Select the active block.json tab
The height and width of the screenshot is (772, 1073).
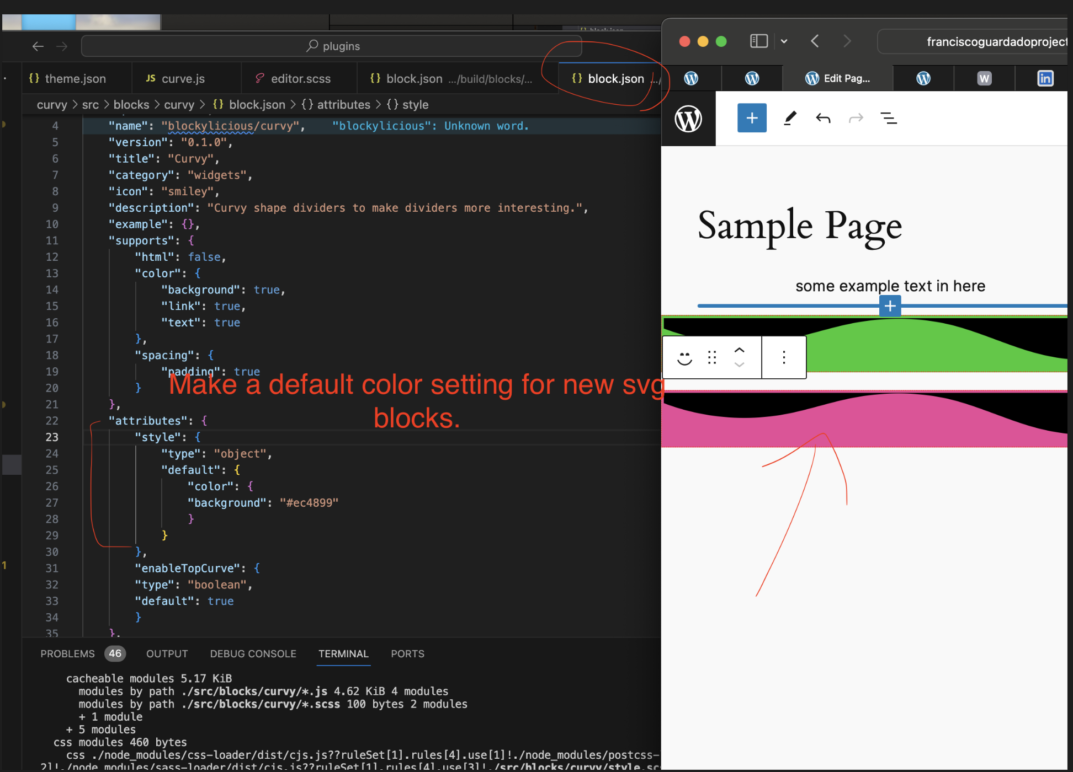(x=609, y=78)
